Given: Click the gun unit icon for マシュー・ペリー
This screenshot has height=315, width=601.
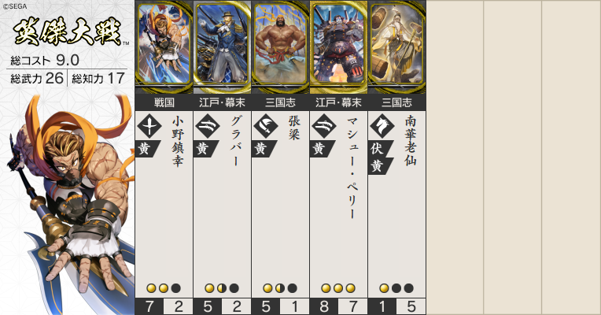Looking at the screenshot, I should [x=324, y=126].
